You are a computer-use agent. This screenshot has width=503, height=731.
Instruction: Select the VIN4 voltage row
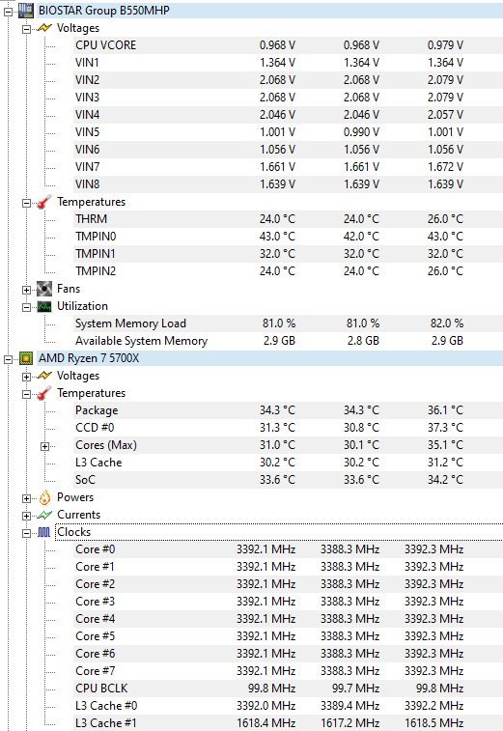(x=288, y=115)
